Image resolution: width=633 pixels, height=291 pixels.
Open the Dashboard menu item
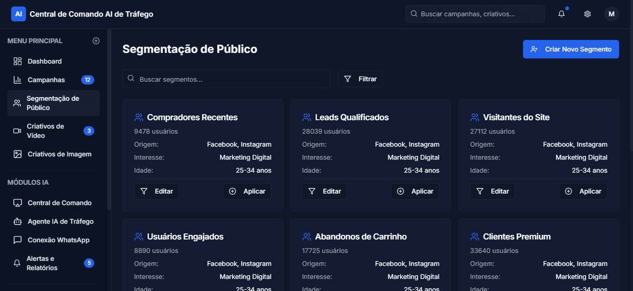53,61
